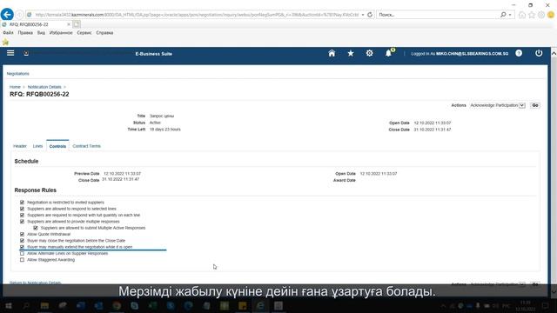Click the Home breadcrumb link

click(15, 87)
